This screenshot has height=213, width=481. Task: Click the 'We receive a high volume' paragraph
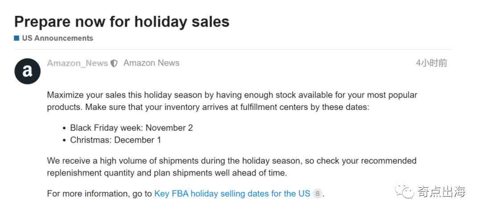click(232, 167)
